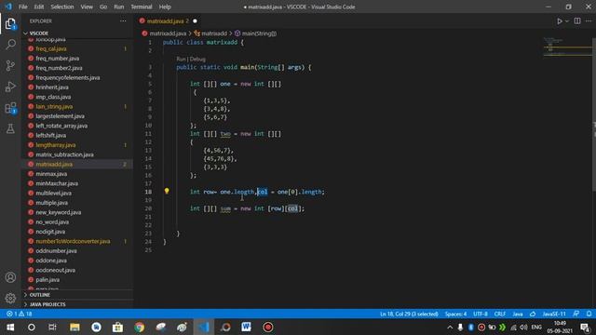Open Microsoft Word from taskbar

[246, 327]
